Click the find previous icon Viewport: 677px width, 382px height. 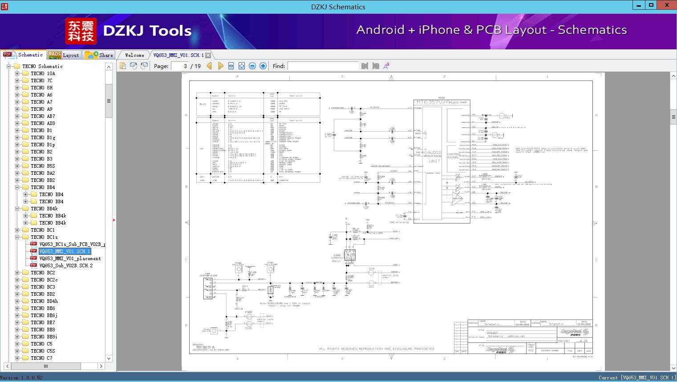pos(365,66)
